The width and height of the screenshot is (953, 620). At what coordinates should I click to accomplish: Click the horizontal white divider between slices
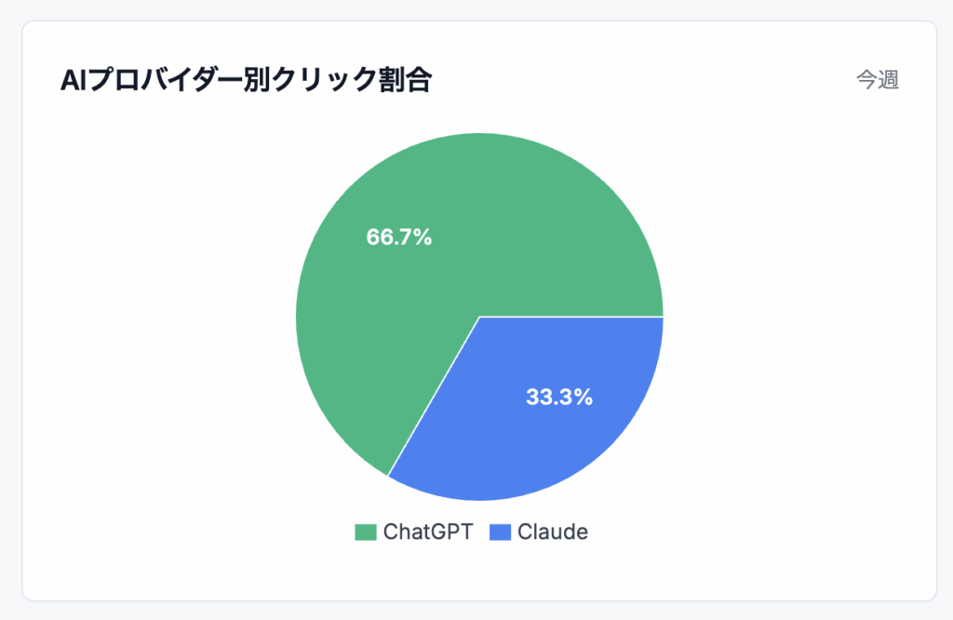coord(571,317)
